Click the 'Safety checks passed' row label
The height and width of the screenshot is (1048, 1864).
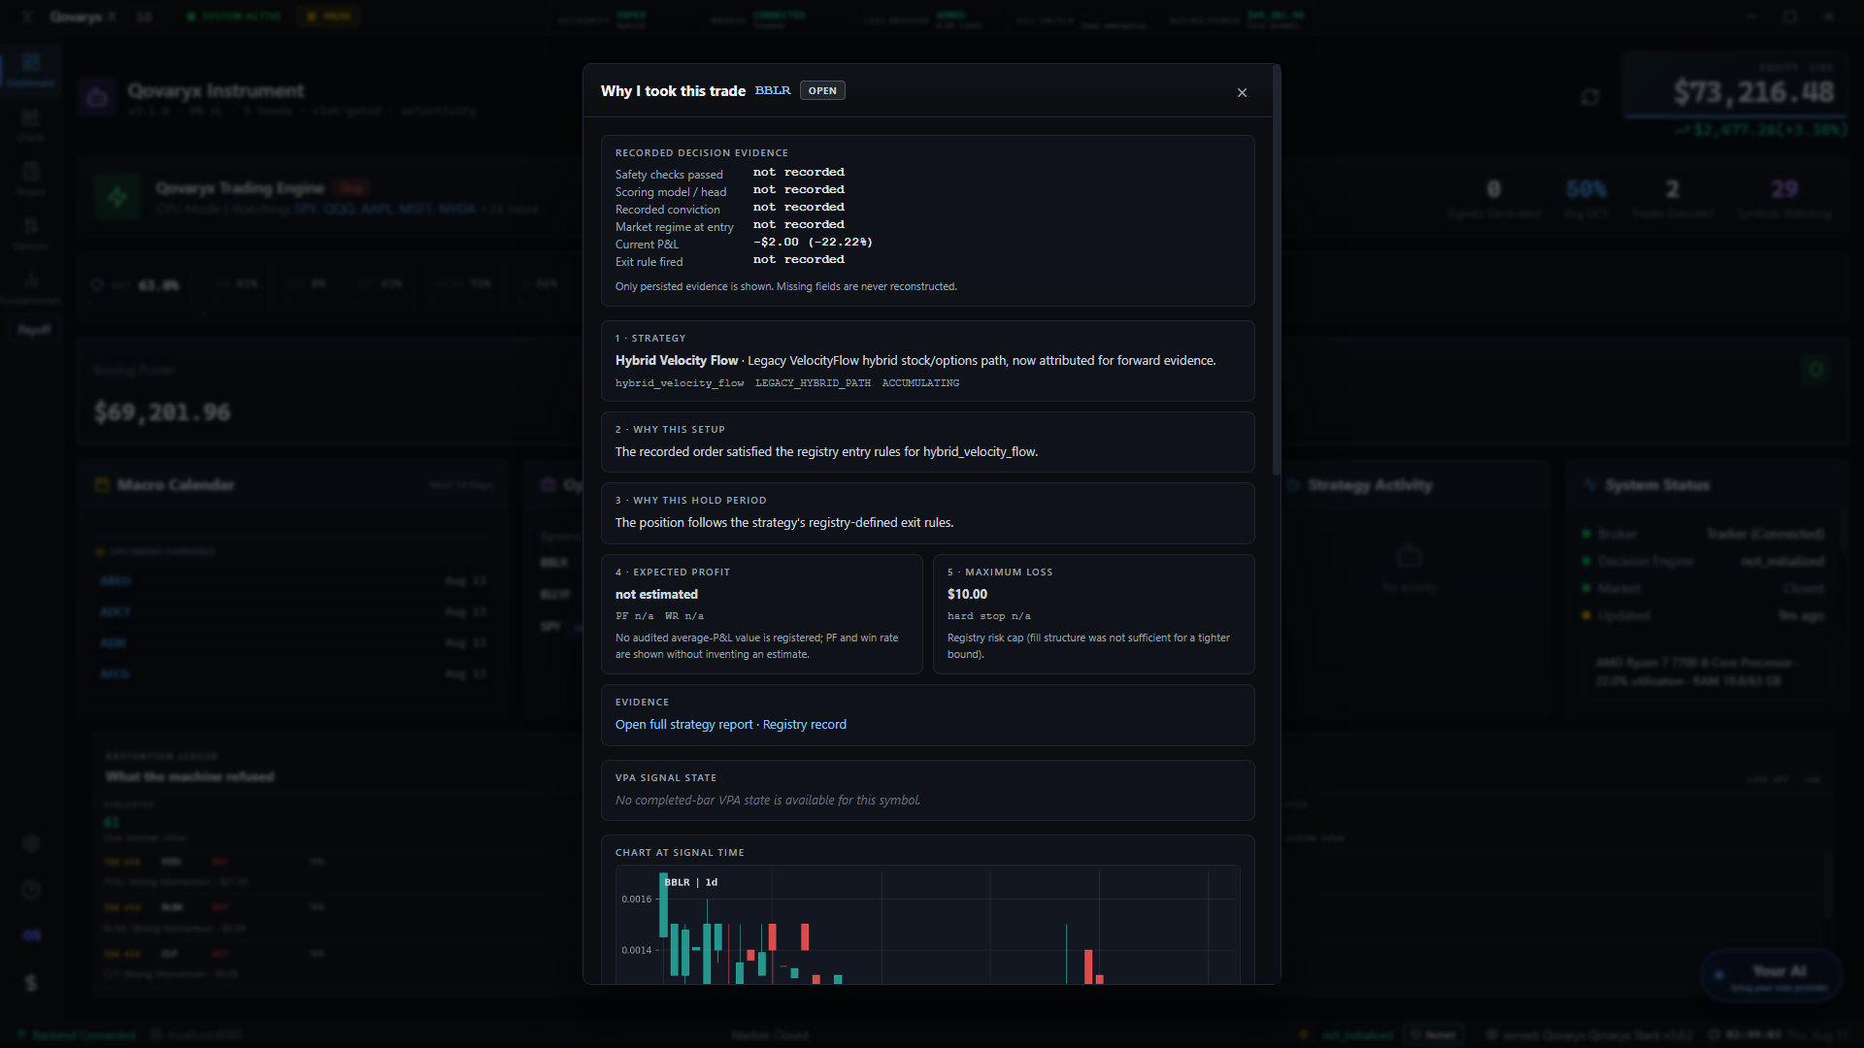[x=669, y=175]
